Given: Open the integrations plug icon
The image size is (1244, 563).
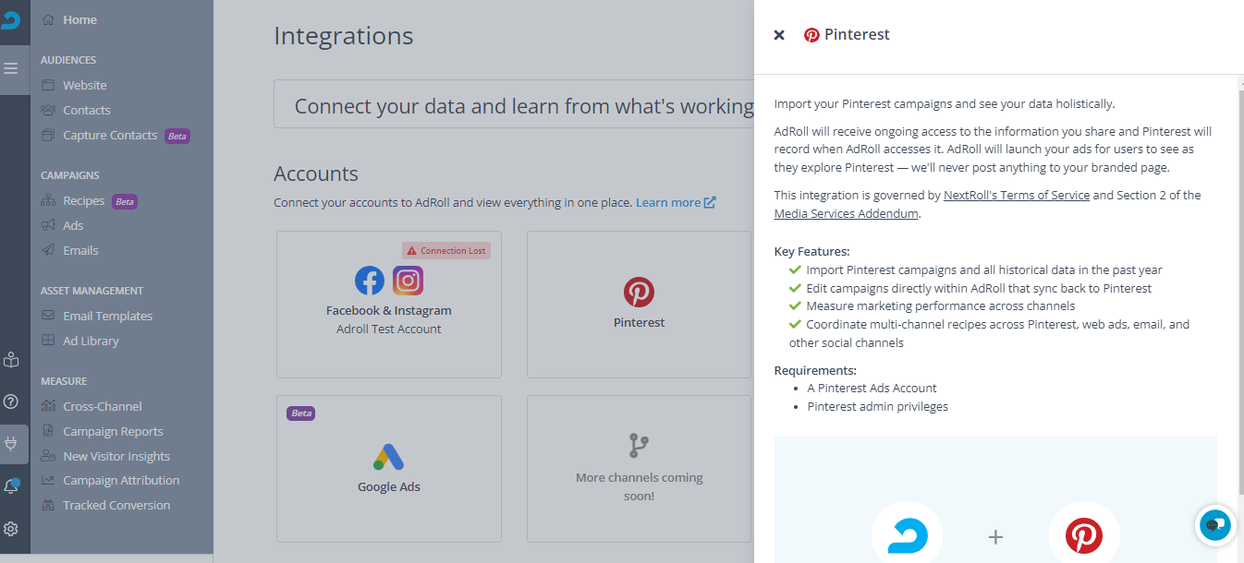Looking at the screenshot, I should [12, 444].
